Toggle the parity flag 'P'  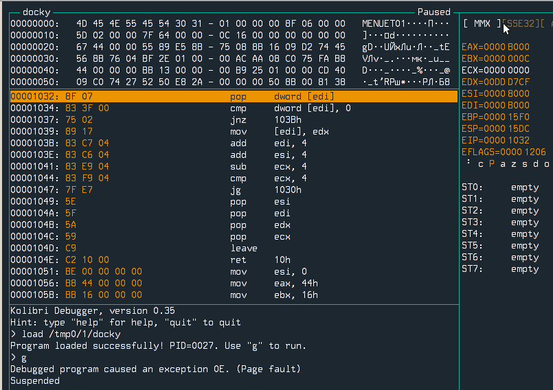tap(492, 163)
